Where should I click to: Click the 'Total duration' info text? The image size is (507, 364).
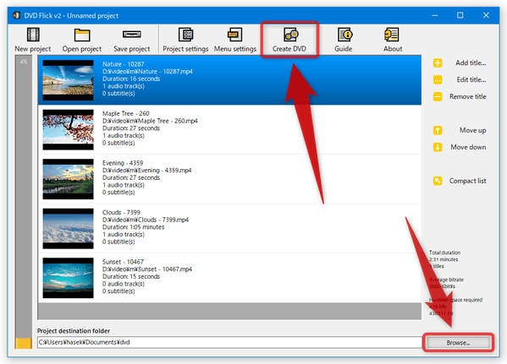444,253
